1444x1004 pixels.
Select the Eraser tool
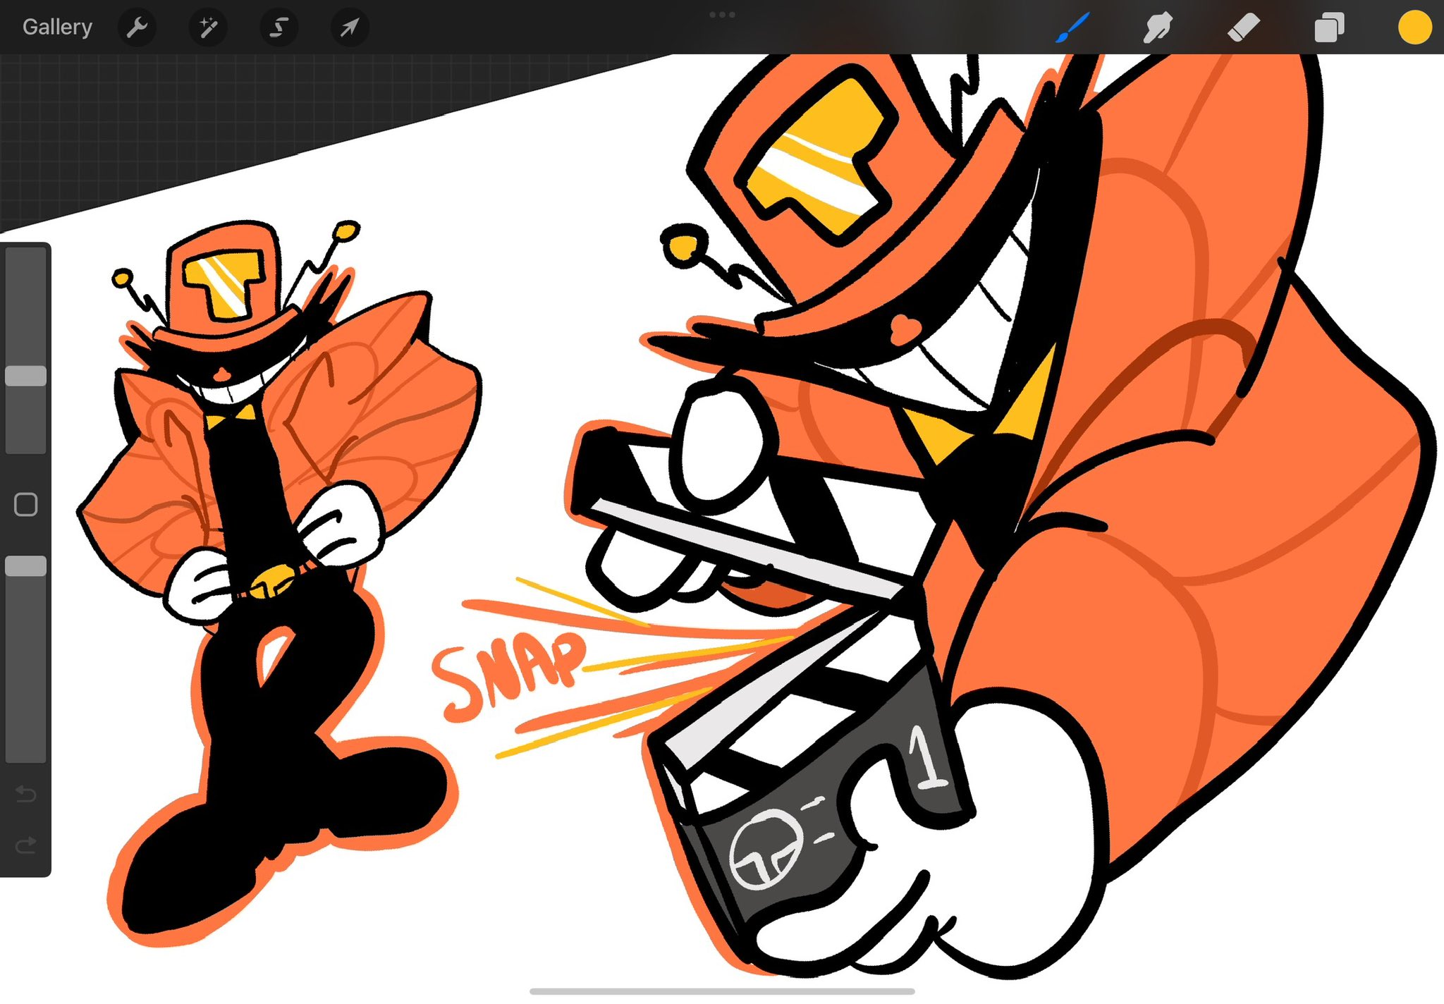pyautogui.click(x=1243, y=28)
